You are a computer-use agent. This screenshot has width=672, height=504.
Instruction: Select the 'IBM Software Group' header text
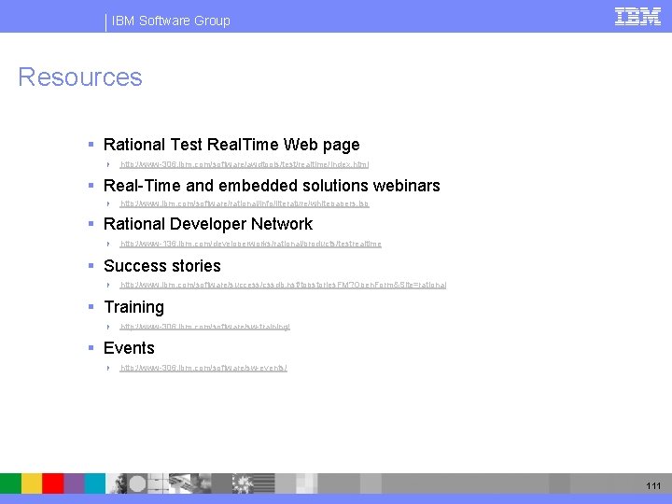[x=171, y=21]
